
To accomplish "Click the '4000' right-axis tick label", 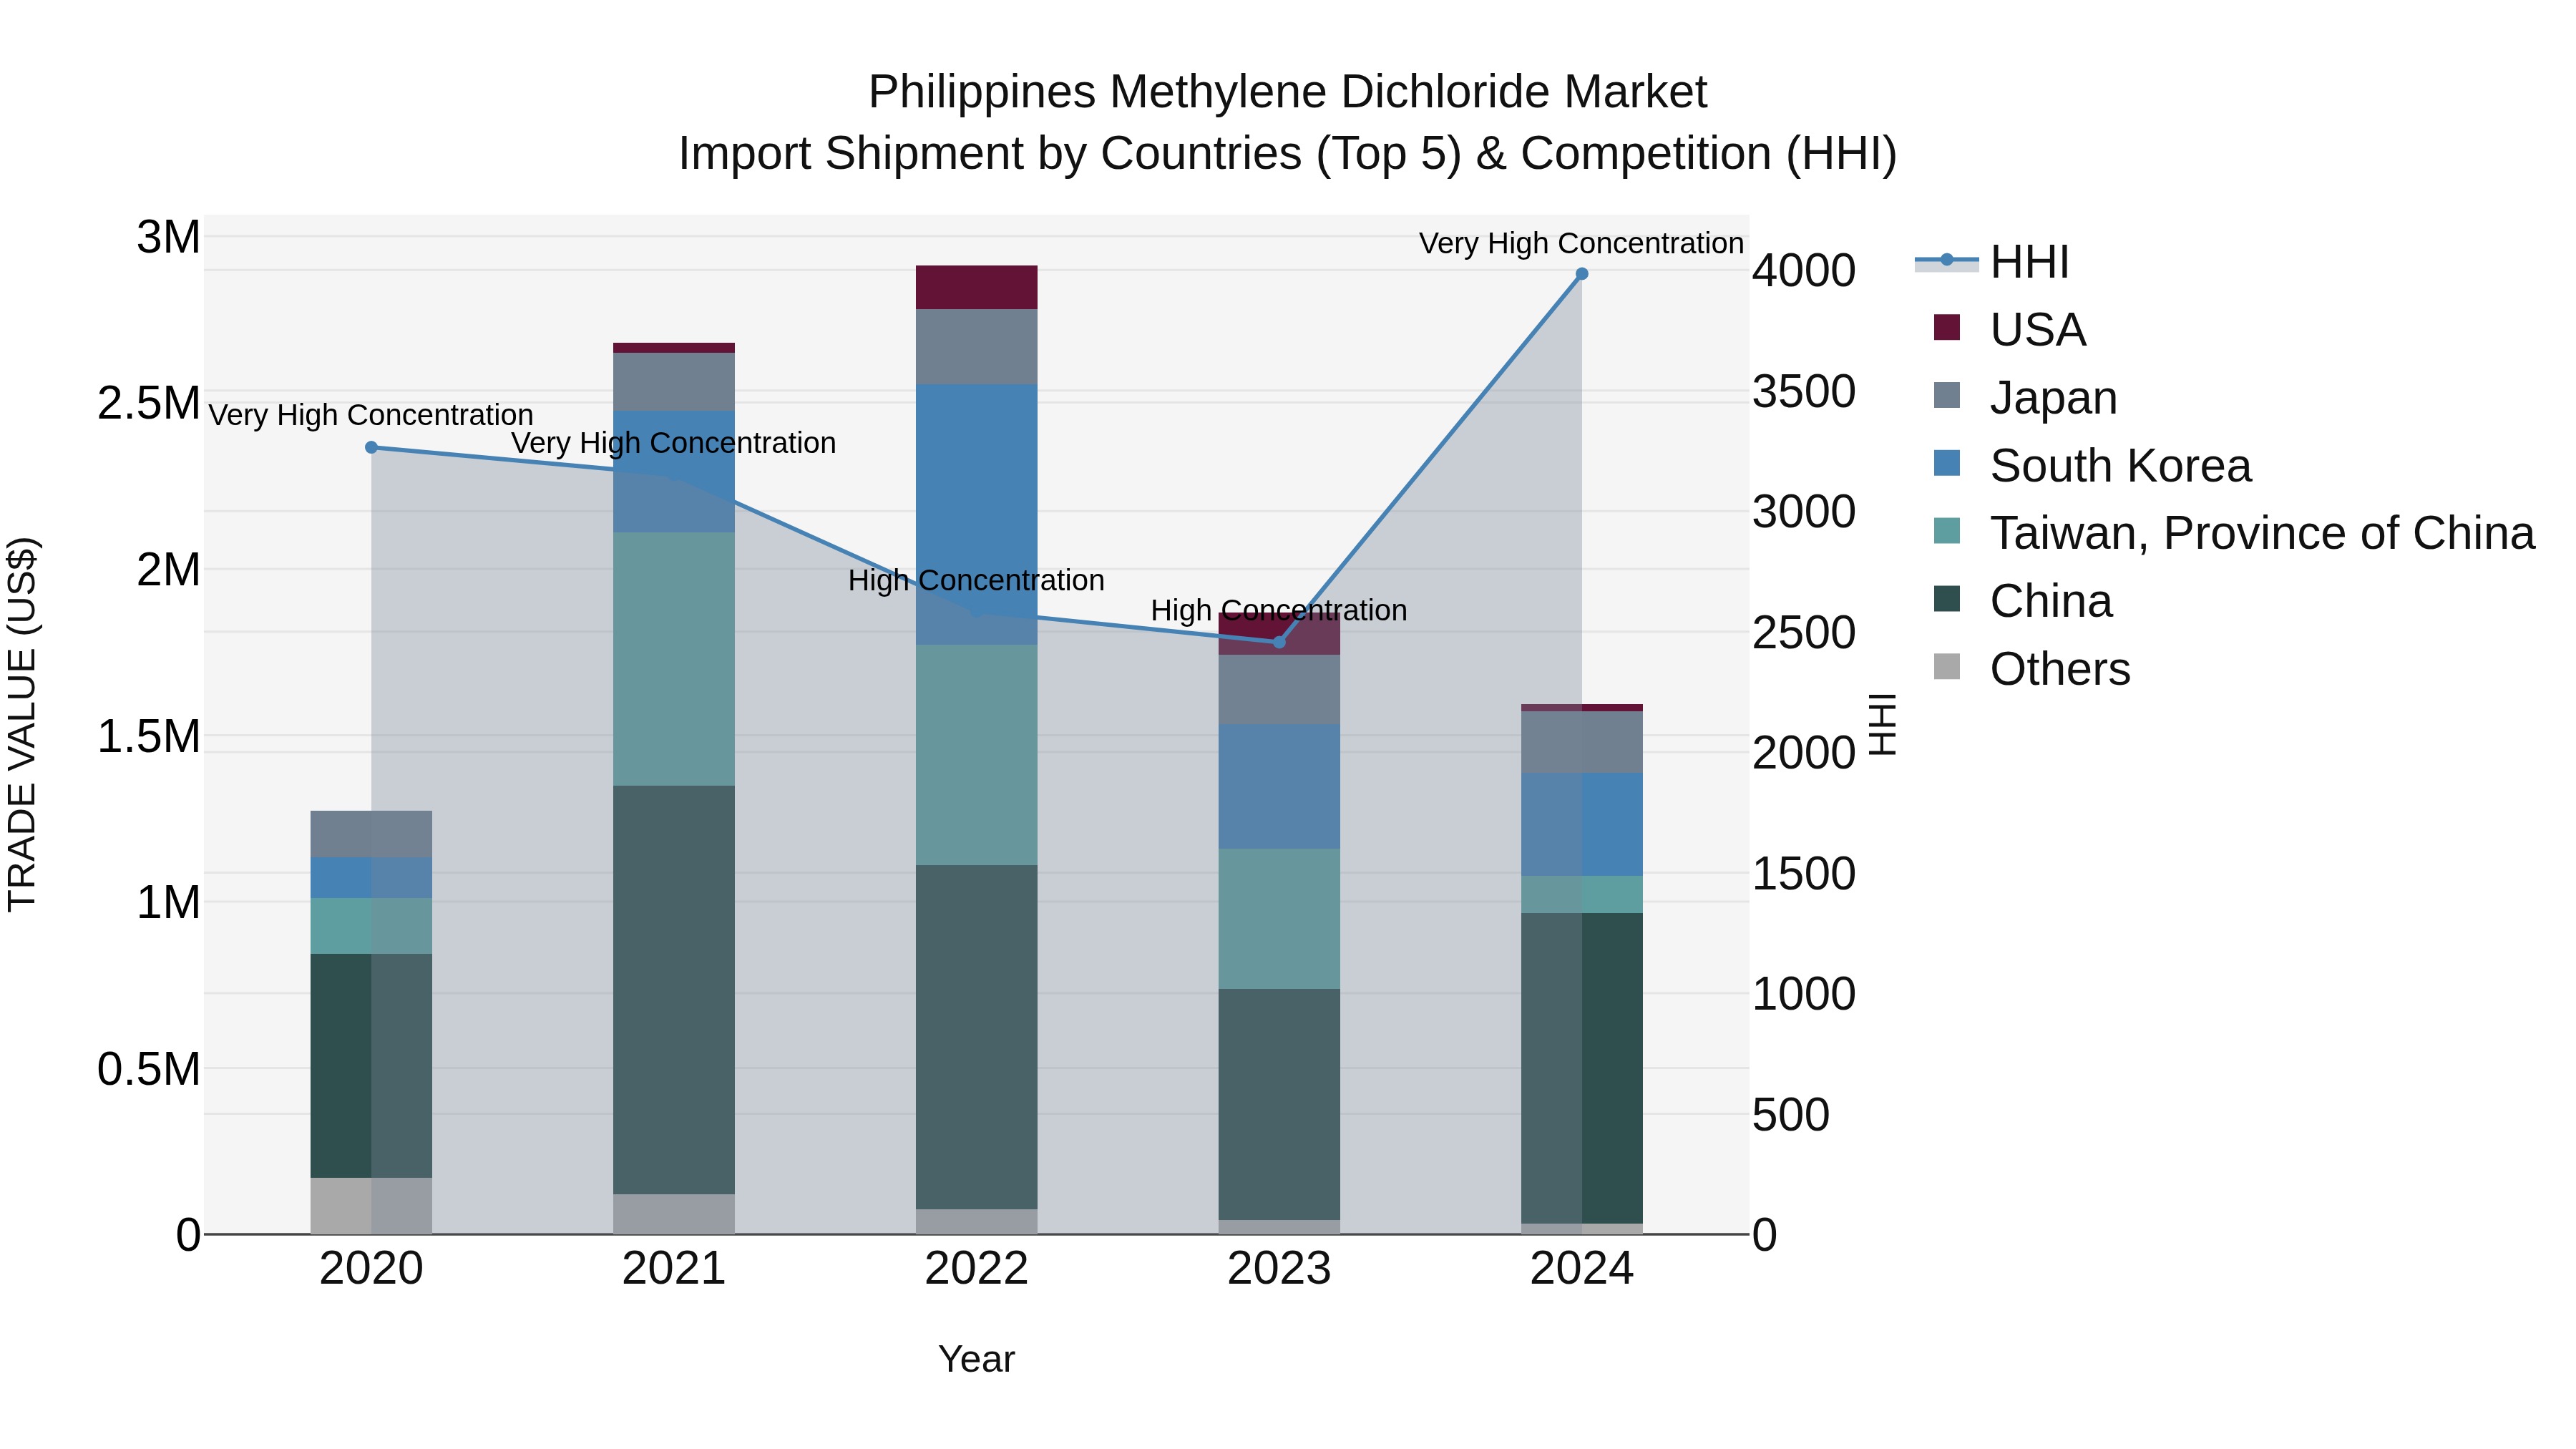I will [1804, 270].
